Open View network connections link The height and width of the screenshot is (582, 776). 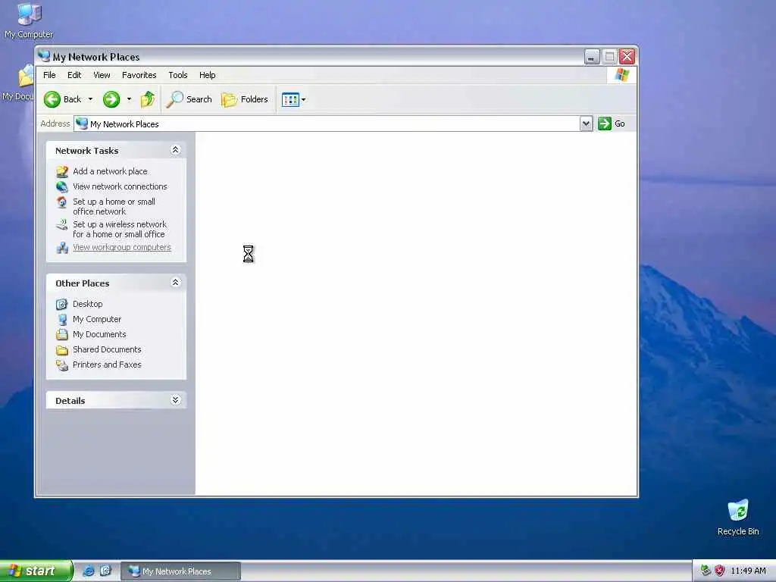coord(120,186)
